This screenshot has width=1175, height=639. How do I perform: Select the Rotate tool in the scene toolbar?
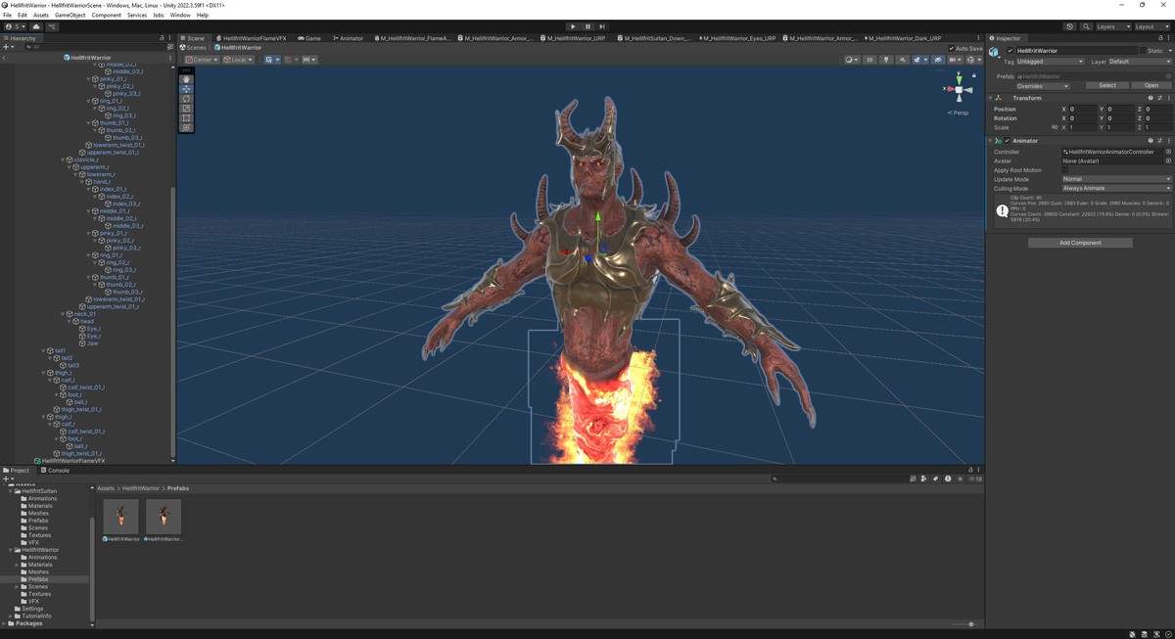tap(186, 99)
